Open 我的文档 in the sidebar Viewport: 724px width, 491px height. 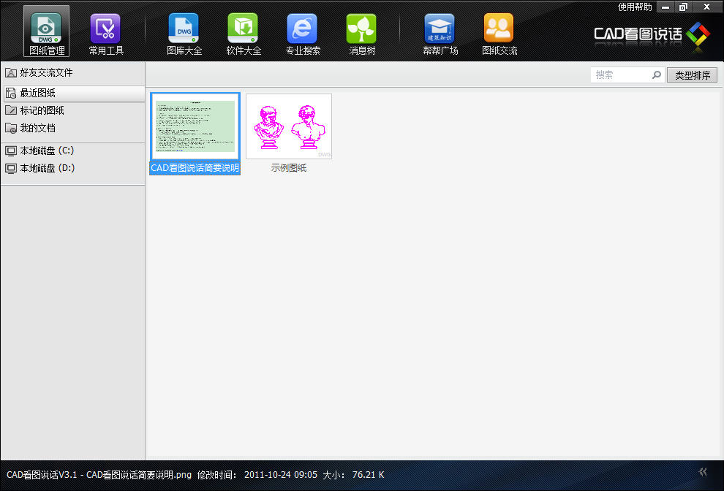point(73,128)
